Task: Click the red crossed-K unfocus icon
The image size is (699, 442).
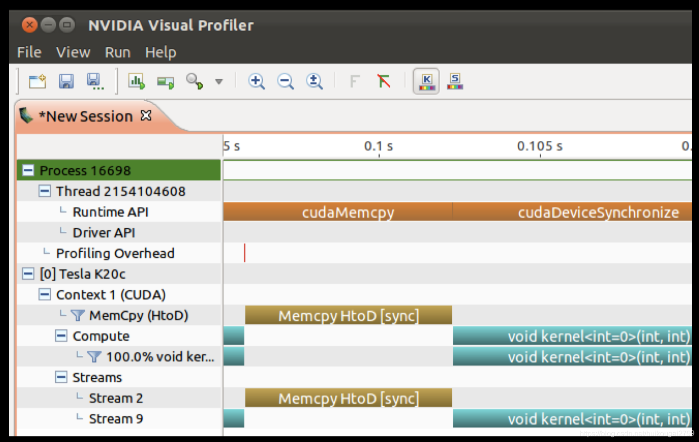Action: 383,81
